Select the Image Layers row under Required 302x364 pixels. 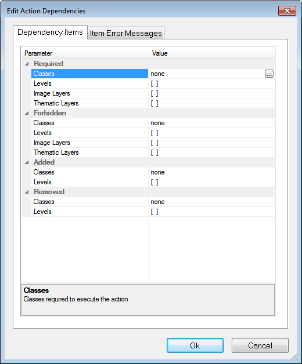pyautogui.click(x=153, y=93)
